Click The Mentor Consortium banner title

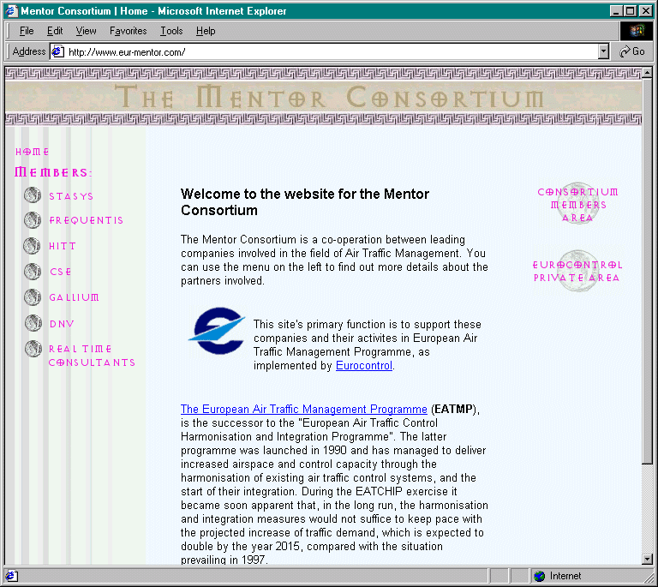(329, 98)
